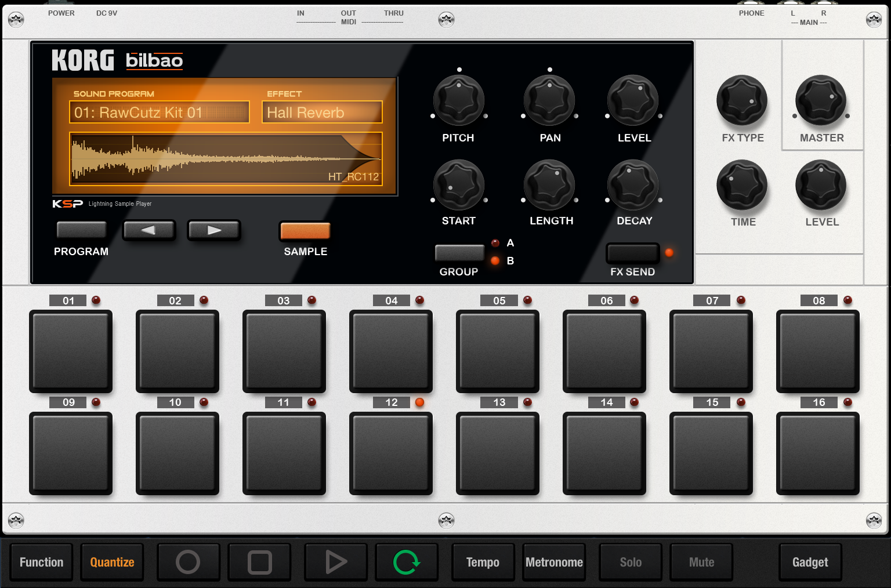Click the Group B indicator light
891x588 pixels.
pyautogui.click(x=495, y=260)
